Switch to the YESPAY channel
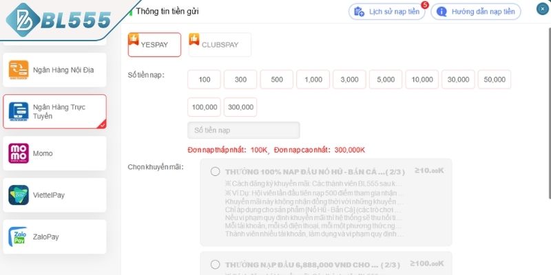Screen dimensions: 551x275 [154, 45]
